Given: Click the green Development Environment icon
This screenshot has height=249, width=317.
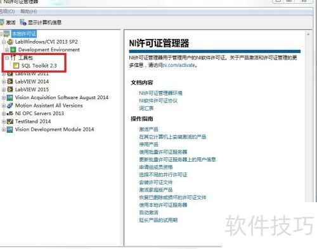Looking at the screenshot, I should pos(13,50).
